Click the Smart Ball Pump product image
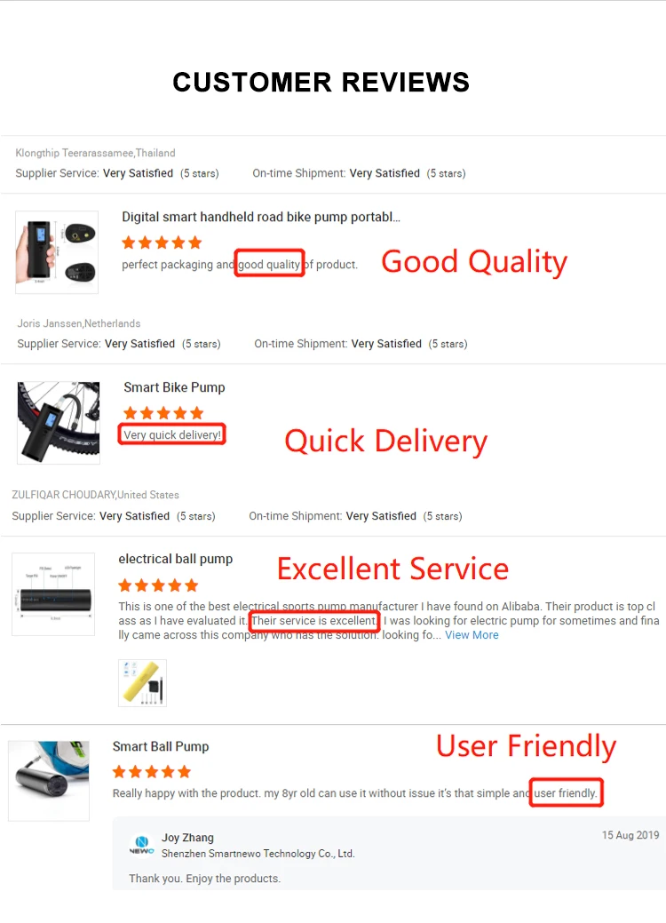This screenshot has width=666, height=923. point(49,781)
